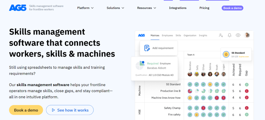Click the play icon in See how it works
Viewport: 265px width, 120px height.
(x=53, y=110)
